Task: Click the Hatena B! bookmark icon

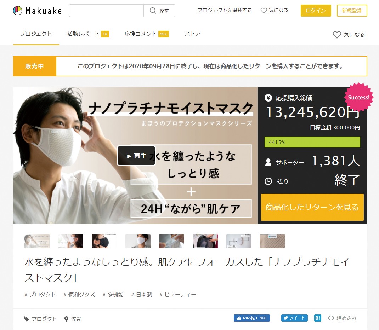Action: tap(317, 318)
